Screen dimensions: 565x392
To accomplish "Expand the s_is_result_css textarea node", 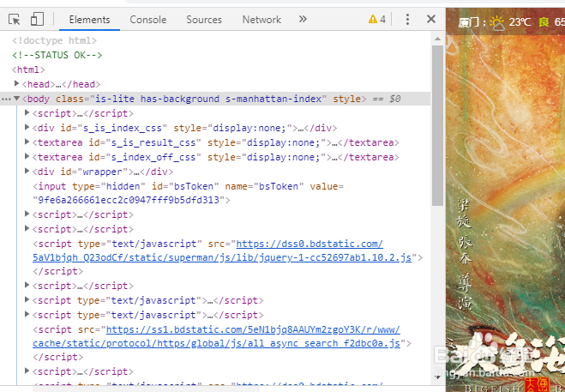I will (27, 142).
